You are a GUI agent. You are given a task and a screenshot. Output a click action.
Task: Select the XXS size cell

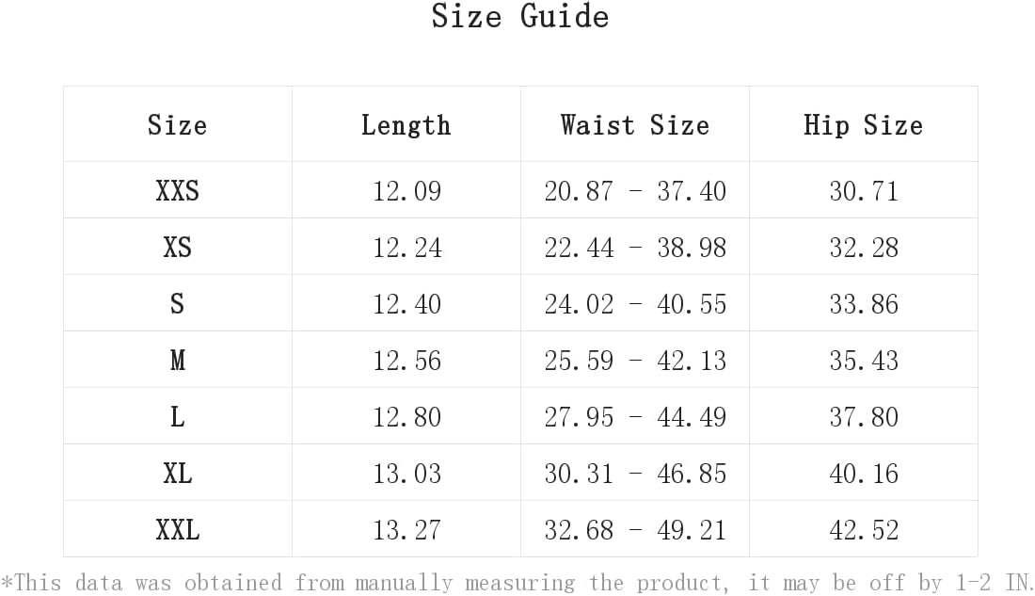[x=178, y=190]
